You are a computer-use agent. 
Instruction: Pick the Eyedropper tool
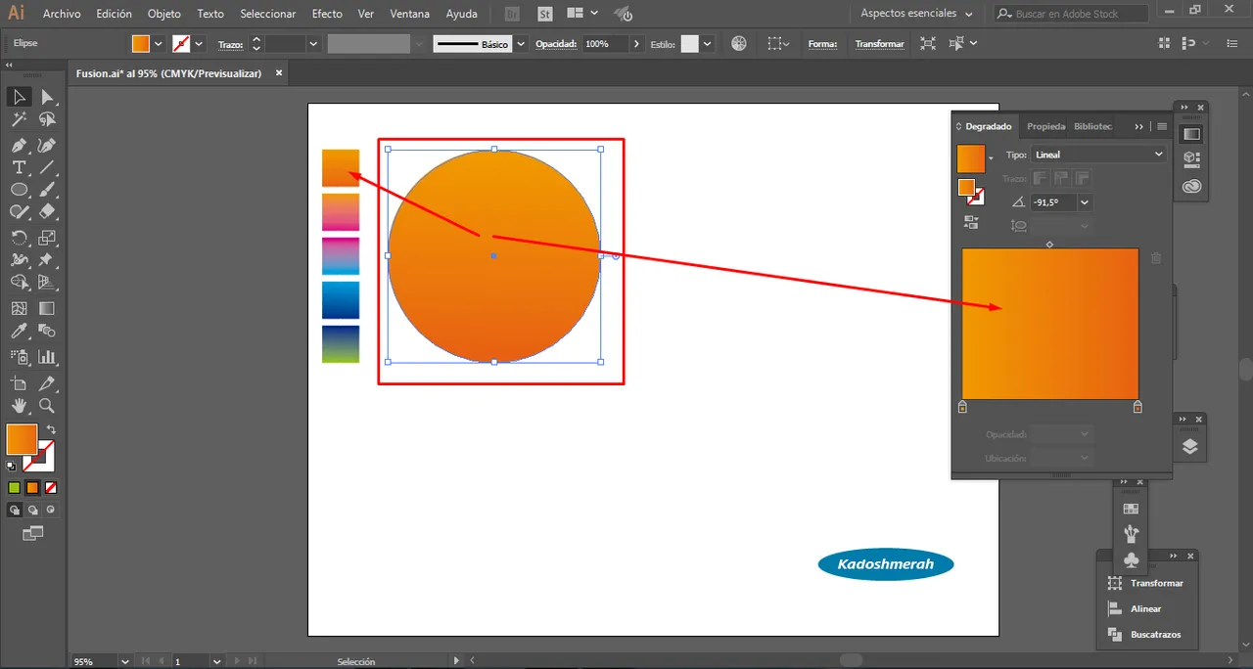click(19, 332)
